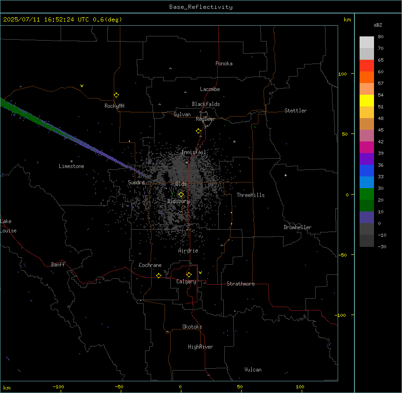Click the right axis -50 tick label
The image size is (402, 393).
click(342, 255)
